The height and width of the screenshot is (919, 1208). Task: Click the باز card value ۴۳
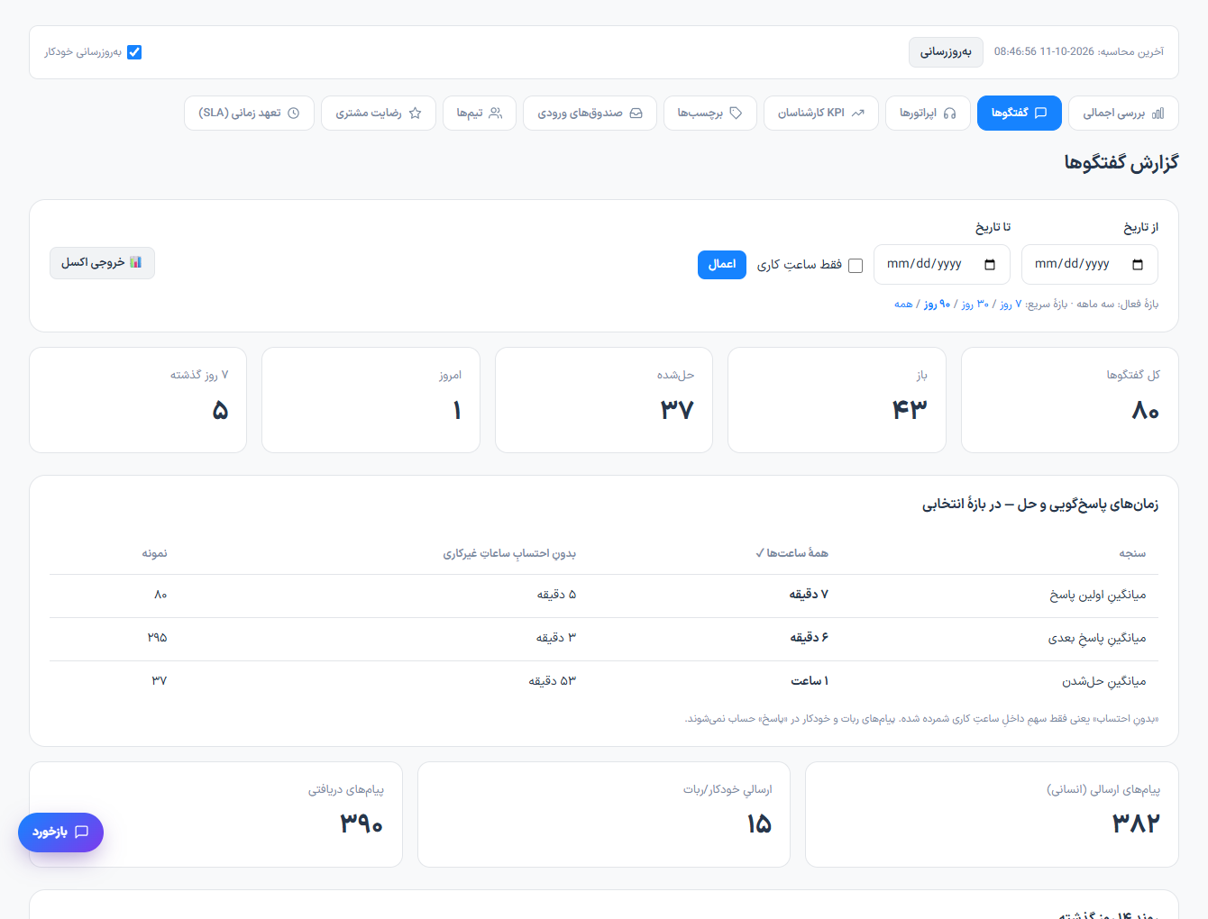pos(910,411)
